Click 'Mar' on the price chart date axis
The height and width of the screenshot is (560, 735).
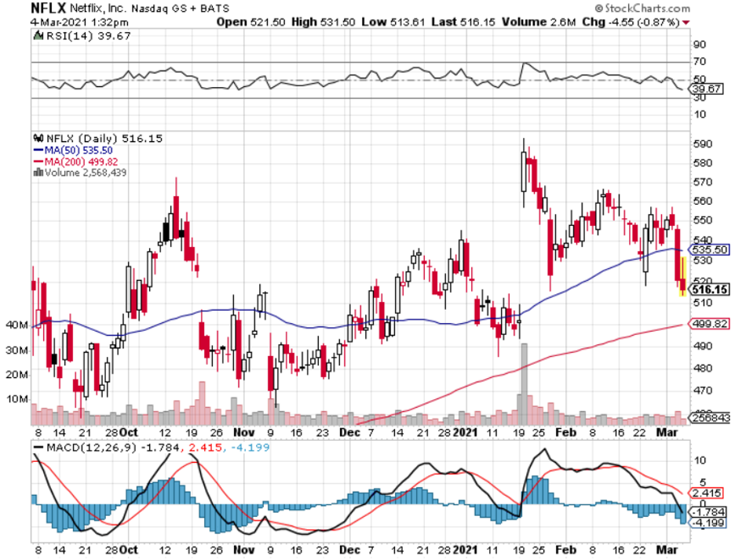coord(667,432)
